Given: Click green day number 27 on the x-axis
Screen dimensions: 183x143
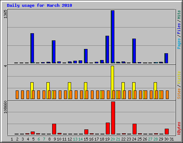Looking at the screenshot, I should [150, 139].
